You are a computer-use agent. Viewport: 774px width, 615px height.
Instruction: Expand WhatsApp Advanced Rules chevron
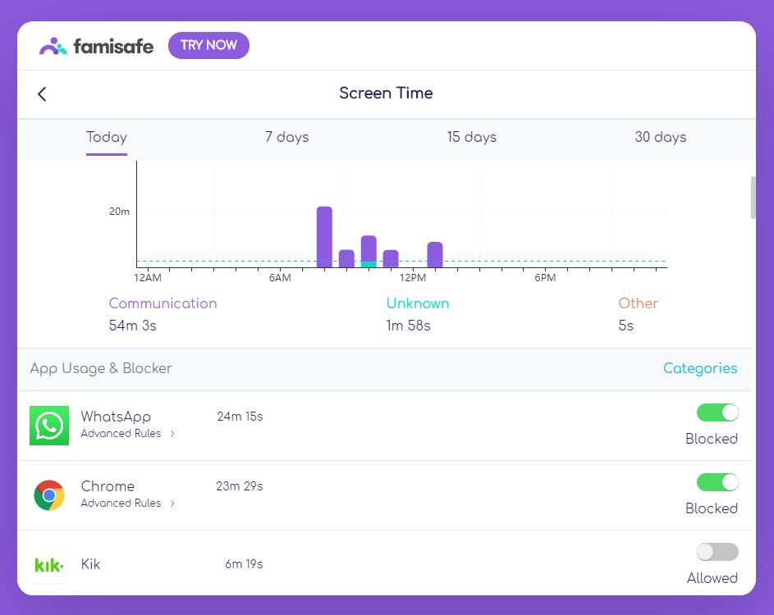click(172, 434)
